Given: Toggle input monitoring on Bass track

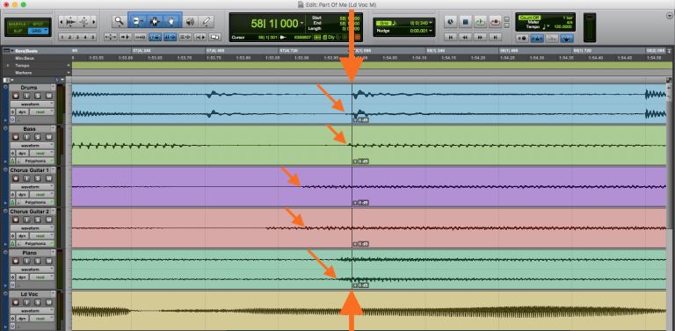Looking at the screenshot, I should coord(26,137).
